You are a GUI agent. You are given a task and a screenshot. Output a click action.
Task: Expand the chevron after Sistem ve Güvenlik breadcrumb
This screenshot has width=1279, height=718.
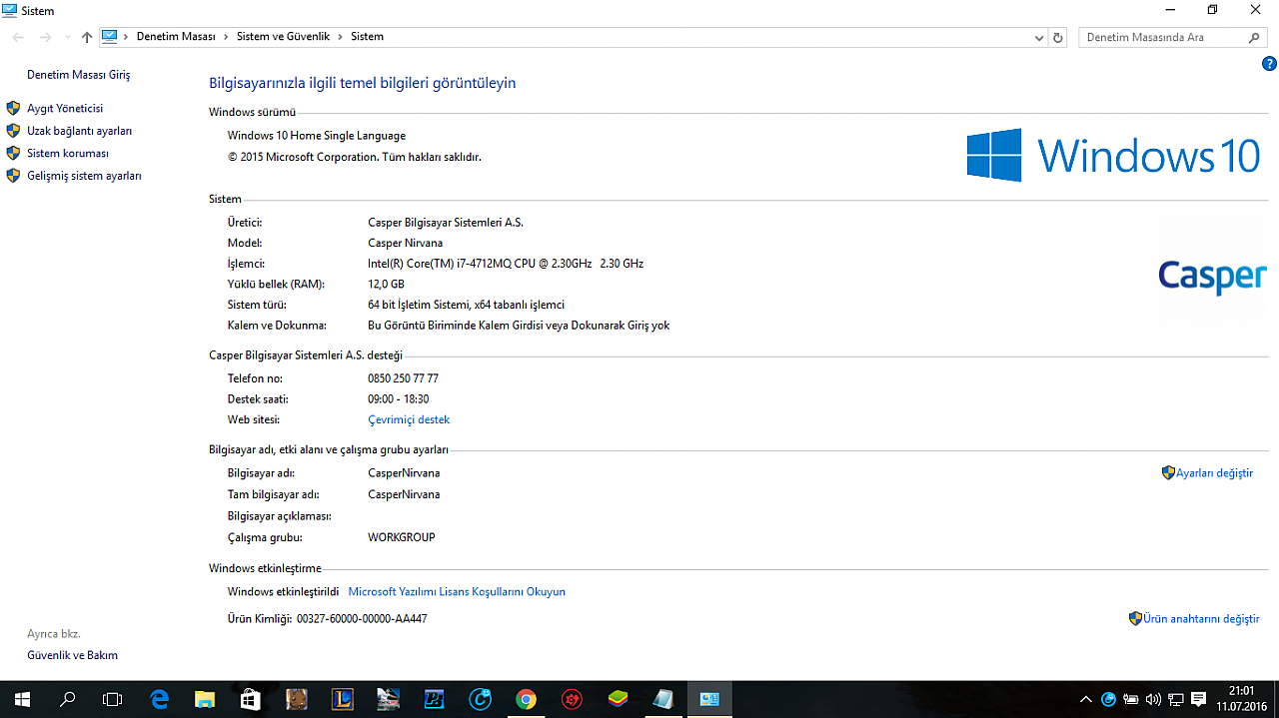(341, 37)
